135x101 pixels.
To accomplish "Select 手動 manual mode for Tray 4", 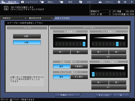I will click(27, 42).
